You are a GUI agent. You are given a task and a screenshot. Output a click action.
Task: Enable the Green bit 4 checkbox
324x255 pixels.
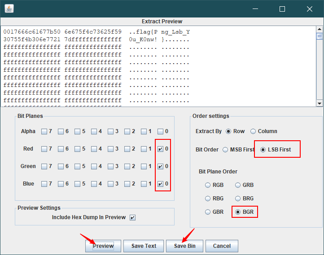click(94, 166)
